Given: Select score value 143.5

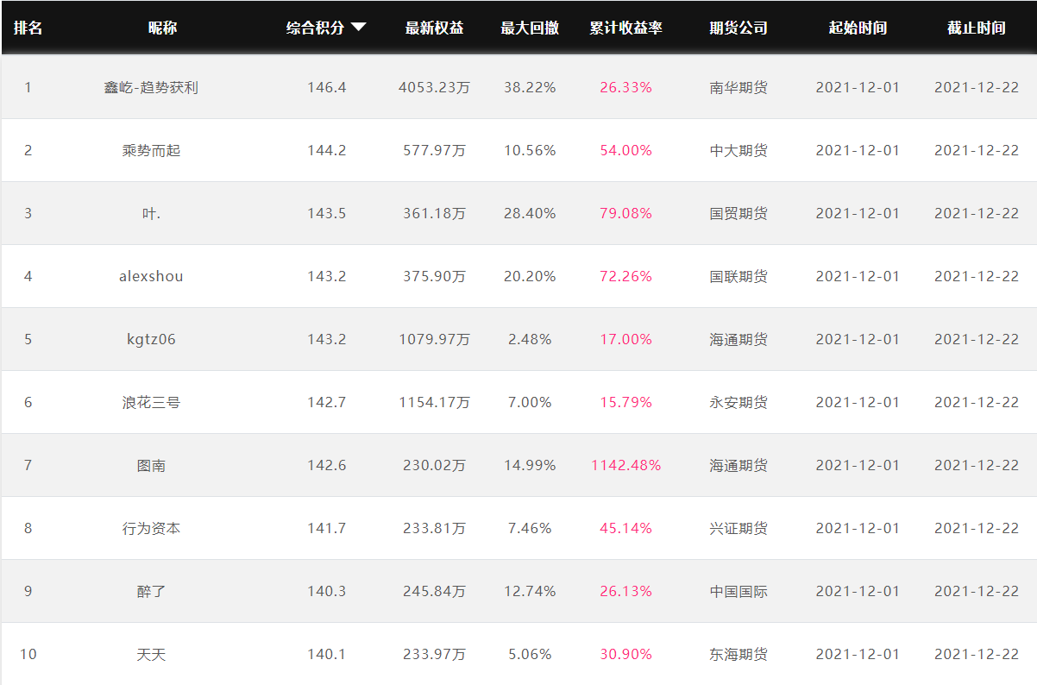Looking at the screenshot, I should tap(326, 213).
